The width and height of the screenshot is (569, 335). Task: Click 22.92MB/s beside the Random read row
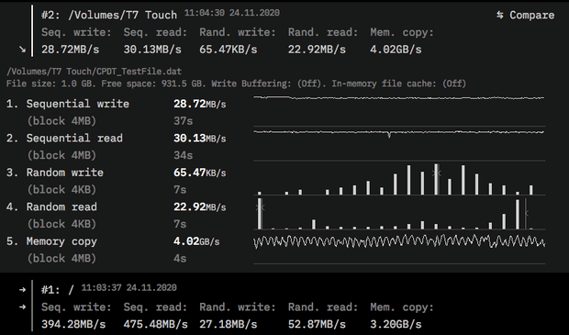point(199,207)
